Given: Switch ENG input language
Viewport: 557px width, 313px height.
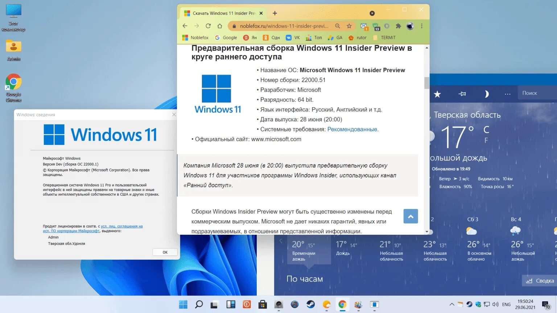Looking at the screenshot, I should coord(506,304).
